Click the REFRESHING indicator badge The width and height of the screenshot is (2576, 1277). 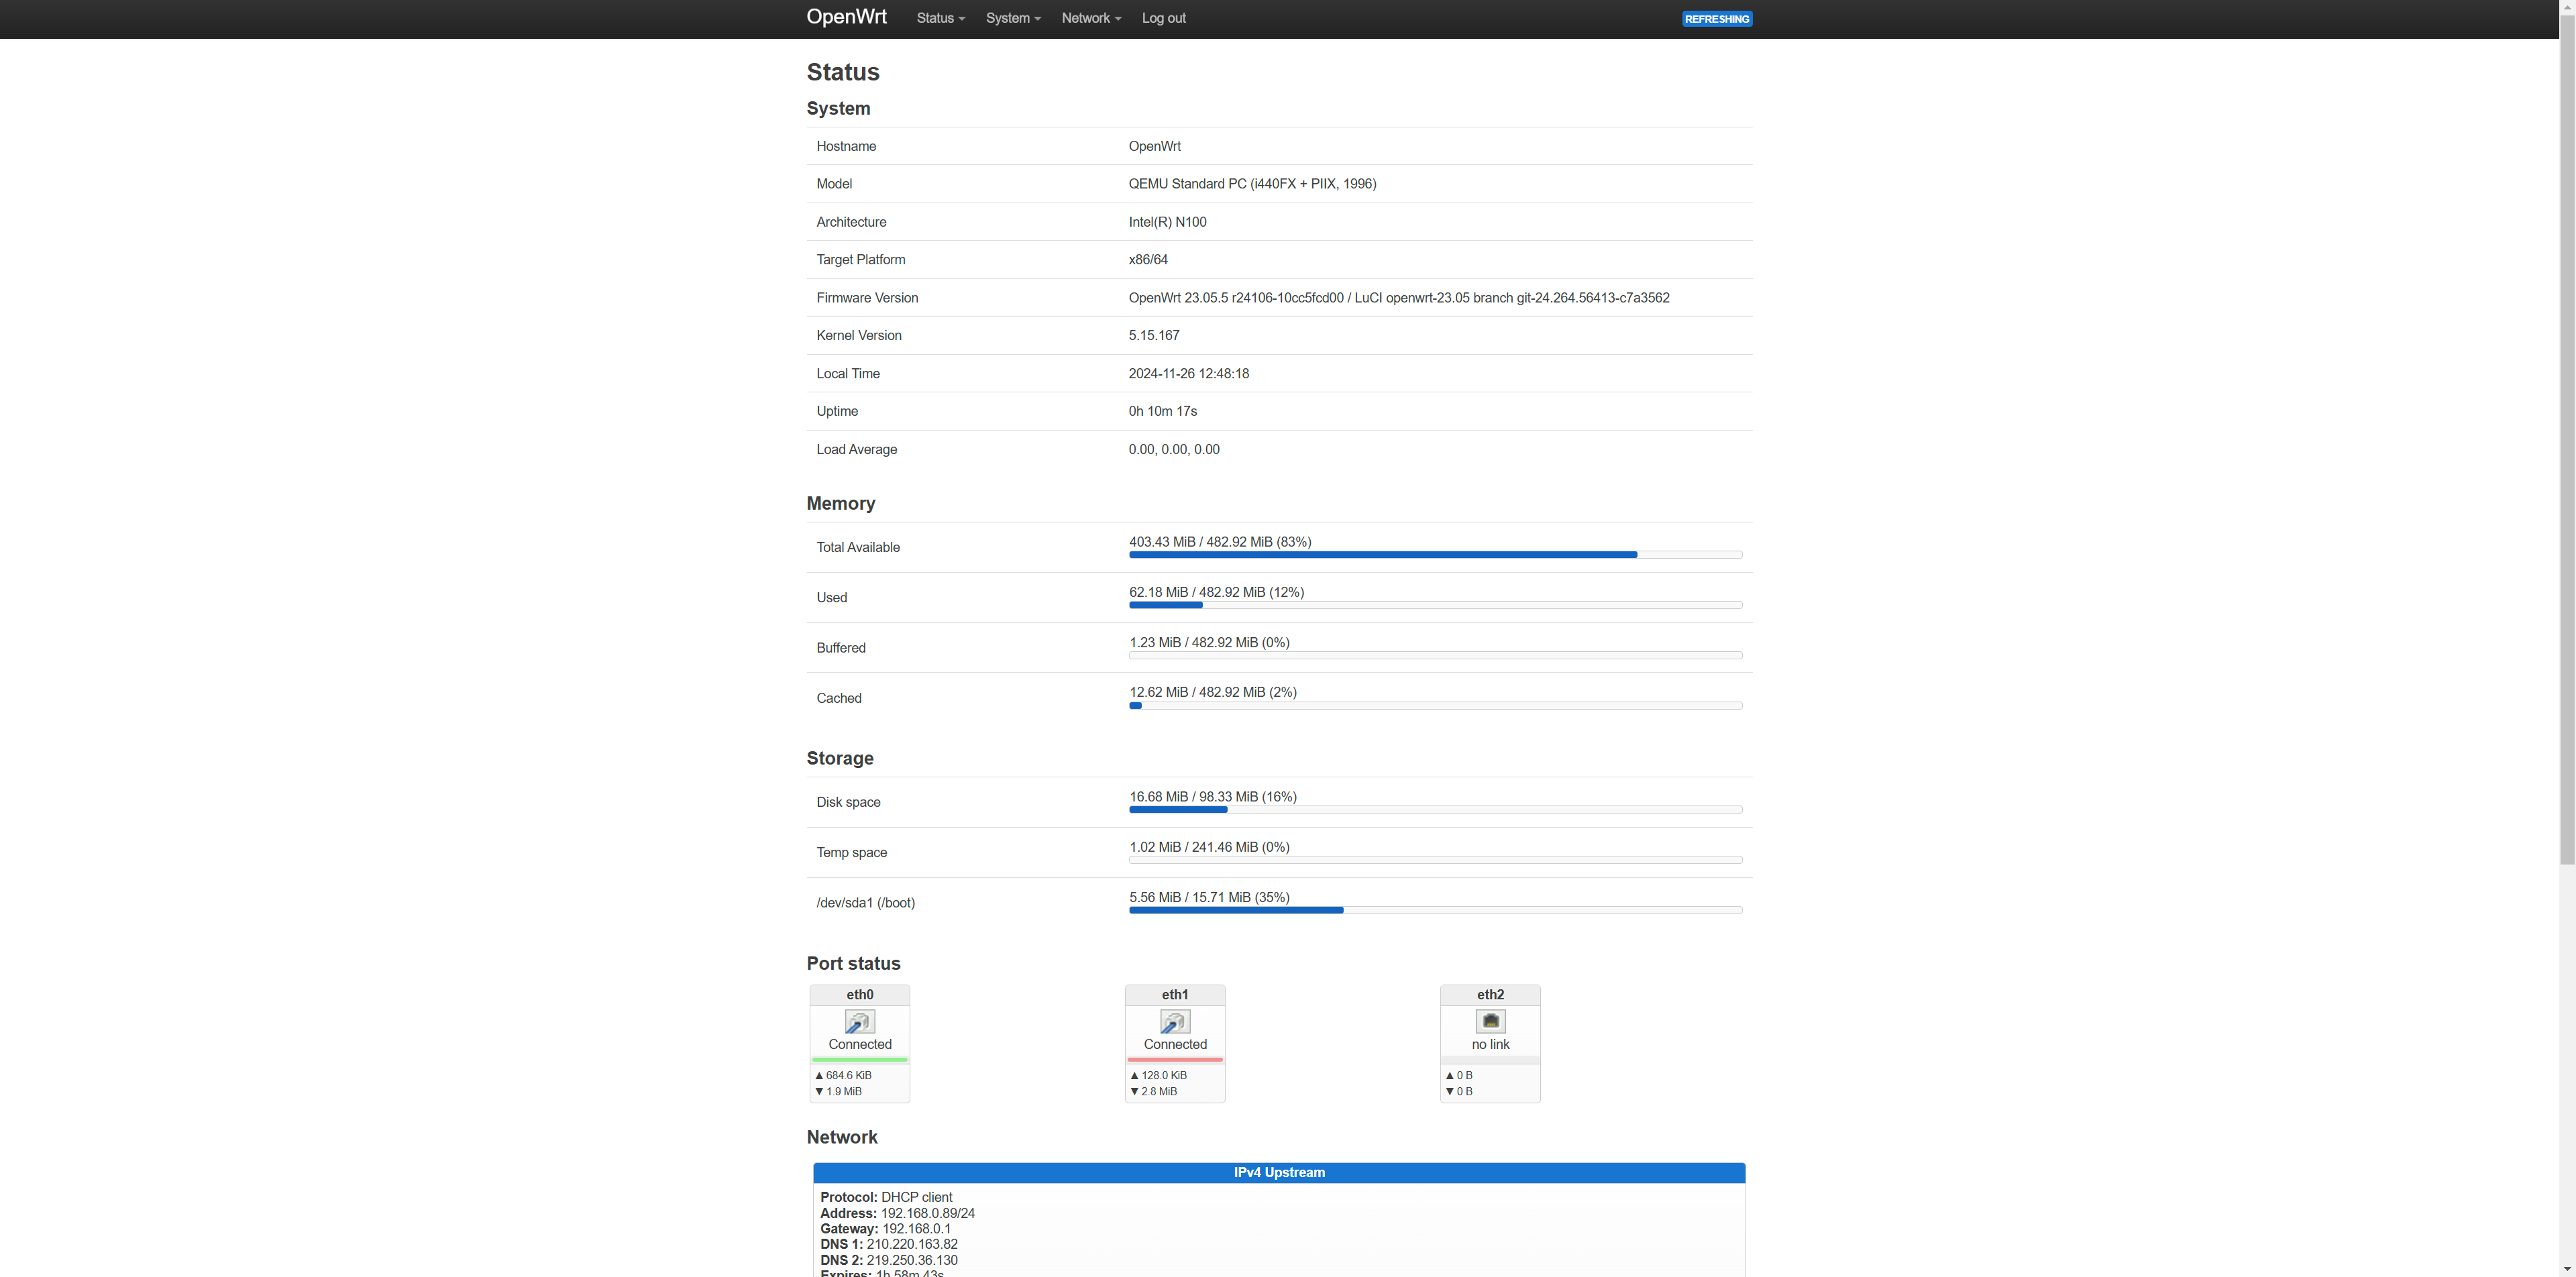[1716, 19]
